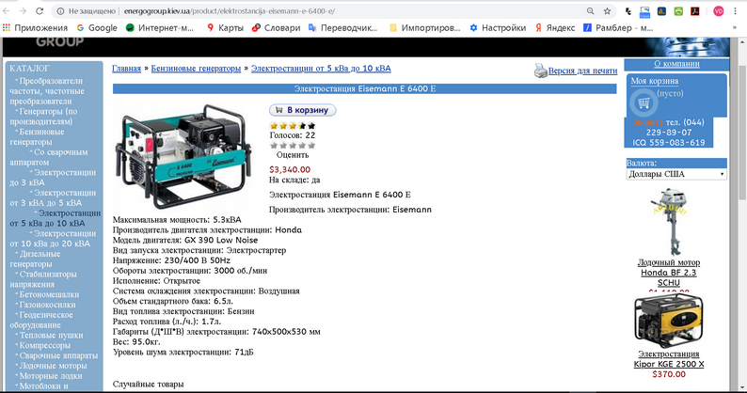747x393 pixels.
Task: Open the Настройки bookmark
Action: click(498, 28)
